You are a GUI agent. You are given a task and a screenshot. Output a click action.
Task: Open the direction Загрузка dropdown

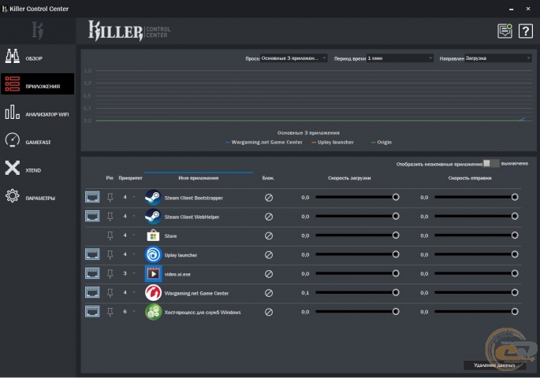498,58
